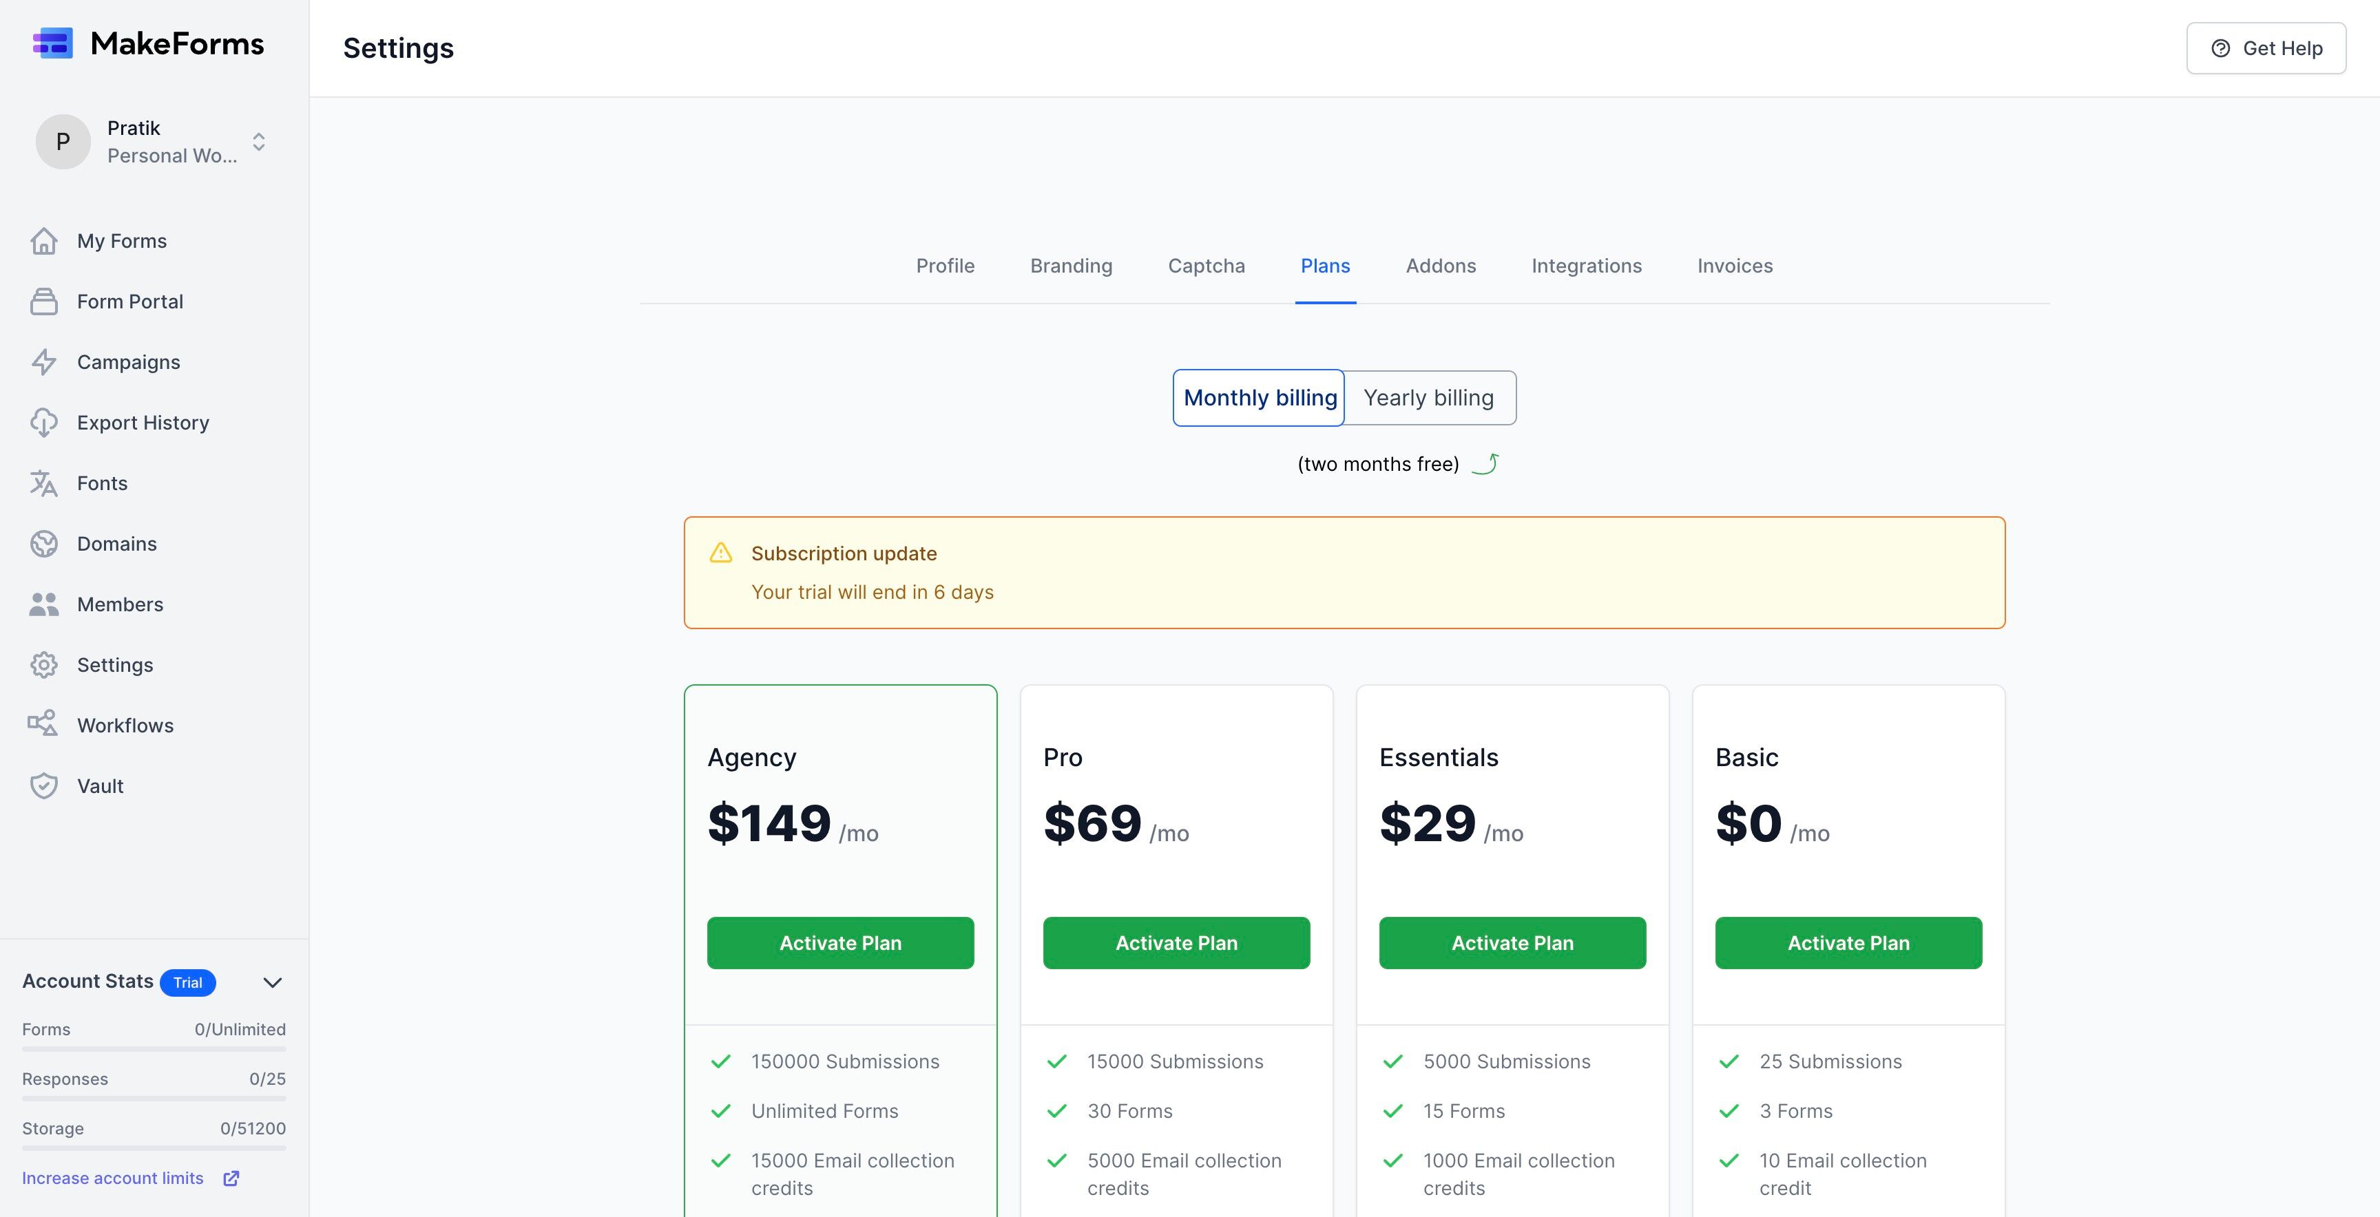Click the Settings gear icon
Screen dimensions: 2380x1217
coord(43,665)
